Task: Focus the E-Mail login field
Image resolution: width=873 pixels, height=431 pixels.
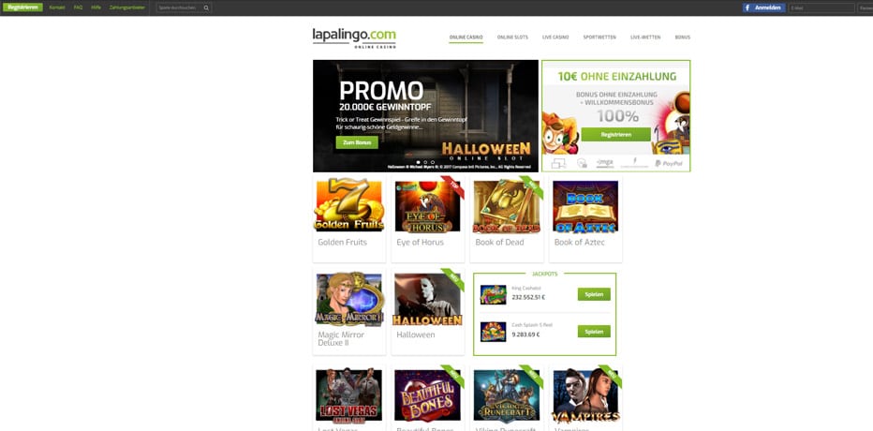Action: (821, 7)
